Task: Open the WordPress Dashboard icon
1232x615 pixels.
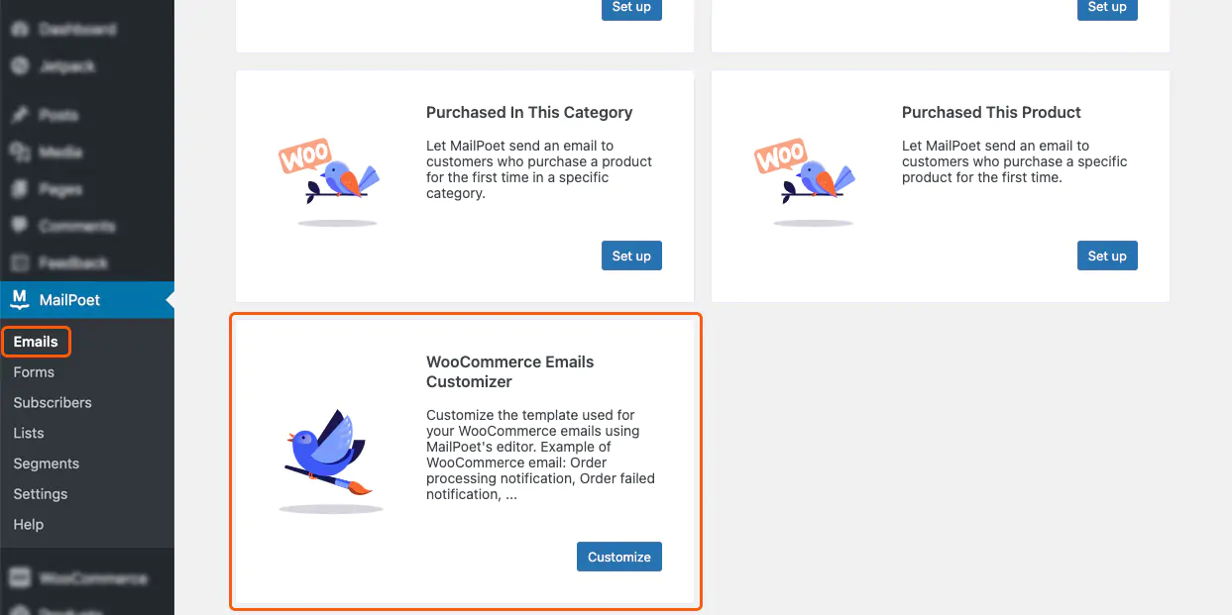Action: (22, 29)
